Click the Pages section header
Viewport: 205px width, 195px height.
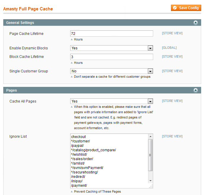point(102,90)
